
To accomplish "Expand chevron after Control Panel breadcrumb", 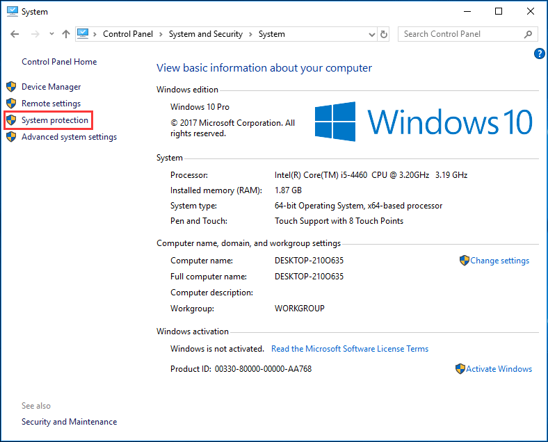I will point(161,34).
